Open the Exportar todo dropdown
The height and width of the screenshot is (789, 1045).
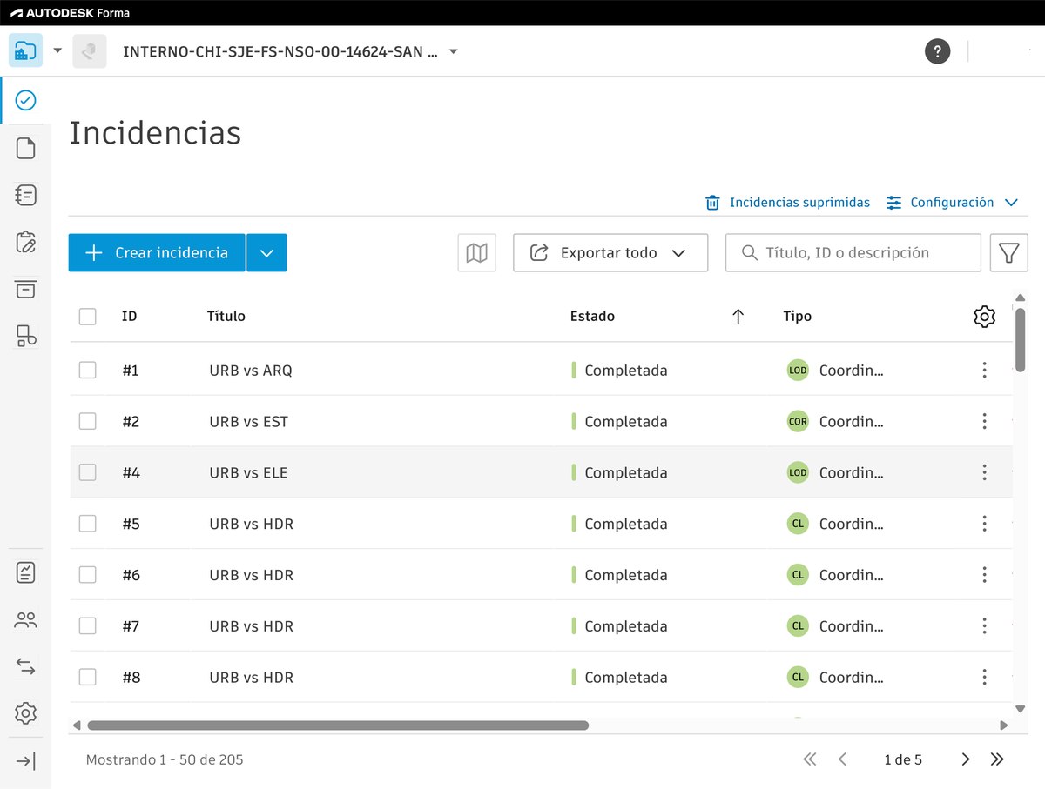click(610, 252)
